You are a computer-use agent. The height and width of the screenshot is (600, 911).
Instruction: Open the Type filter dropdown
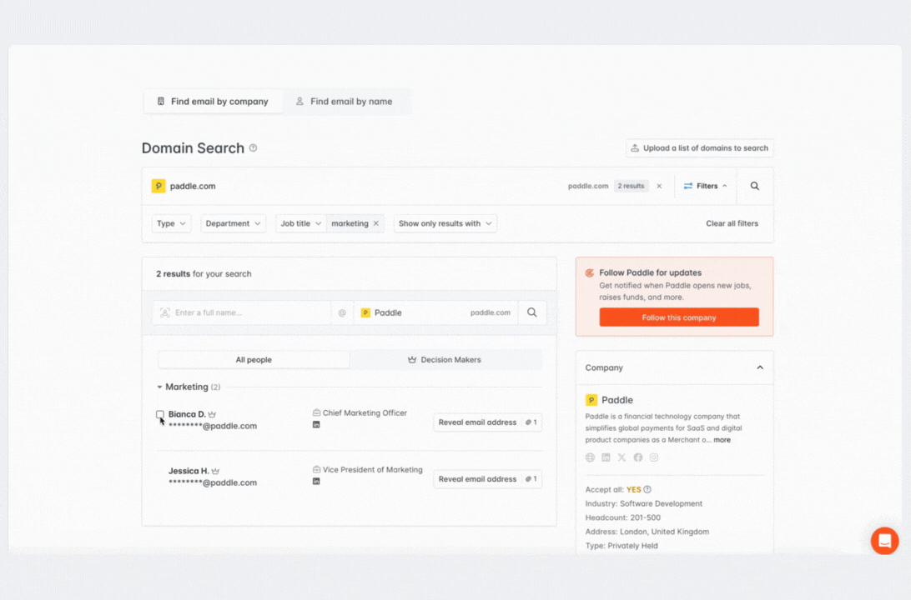coord(171,223)
